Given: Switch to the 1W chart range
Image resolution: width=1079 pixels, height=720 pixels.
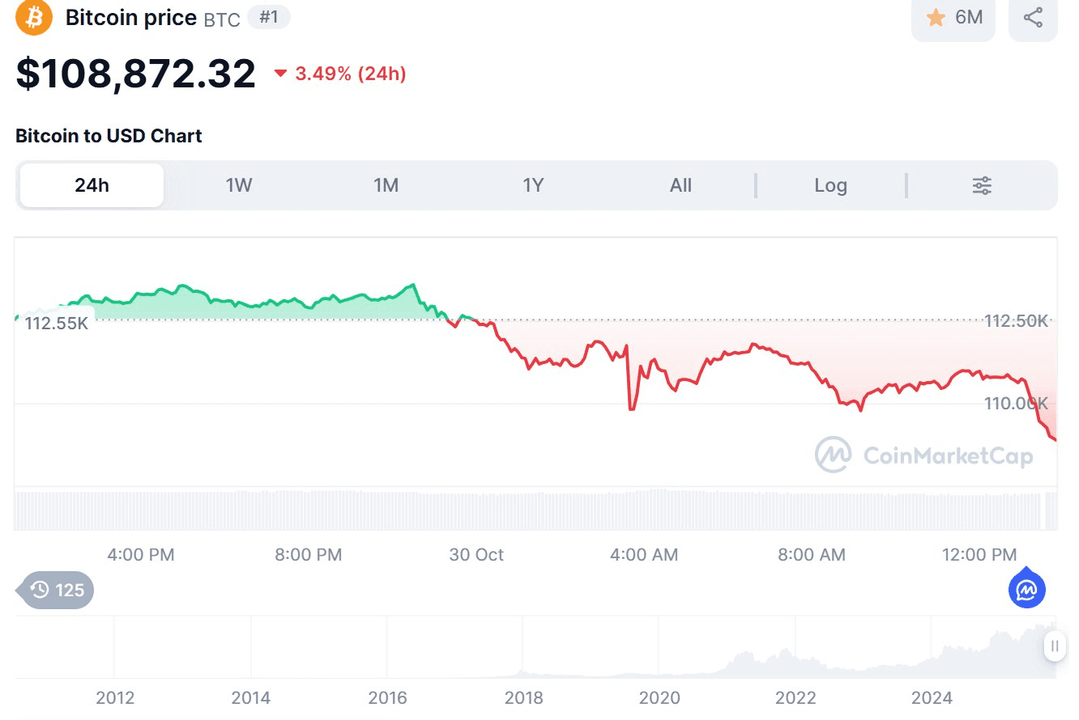Looking at the screenshot, I should (x=239, y=185).
